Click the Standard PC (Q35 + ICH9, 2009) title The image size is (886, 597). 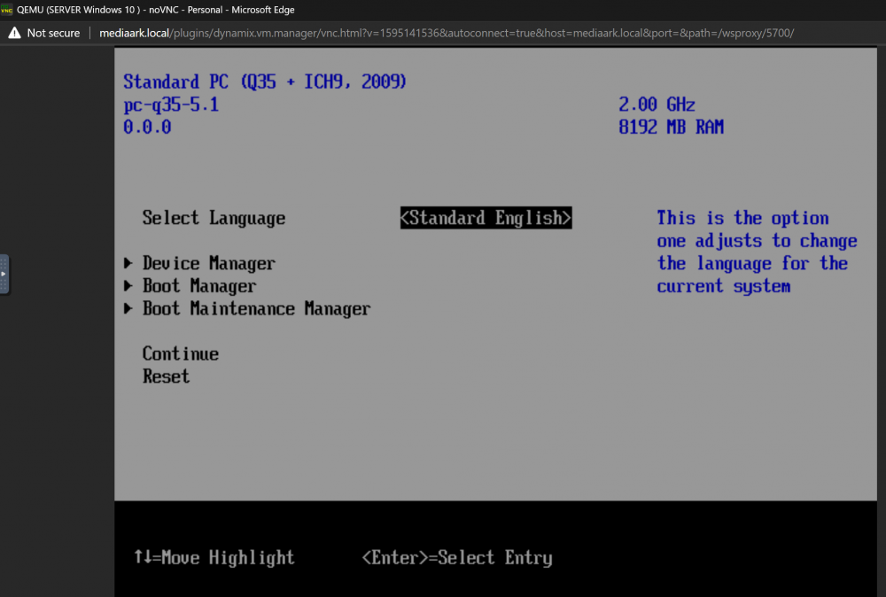pos(264,81)
